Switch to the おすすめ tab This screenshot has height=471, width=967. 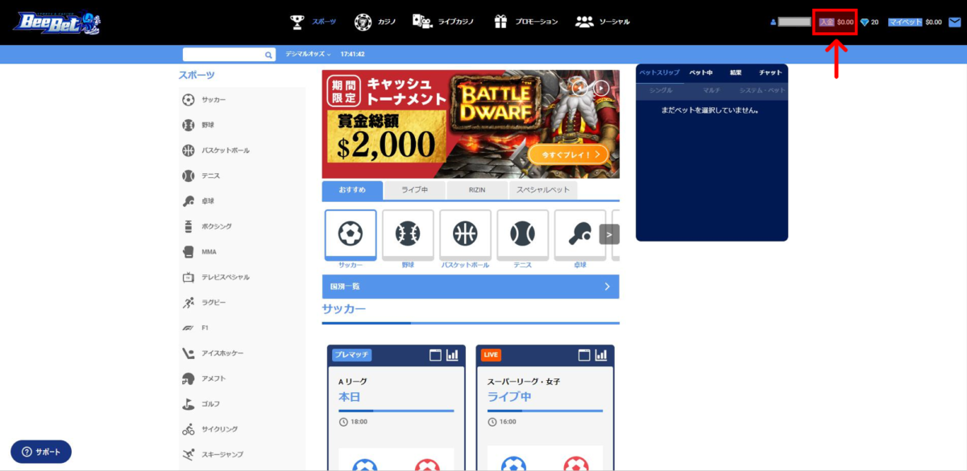tap(351, 190)
